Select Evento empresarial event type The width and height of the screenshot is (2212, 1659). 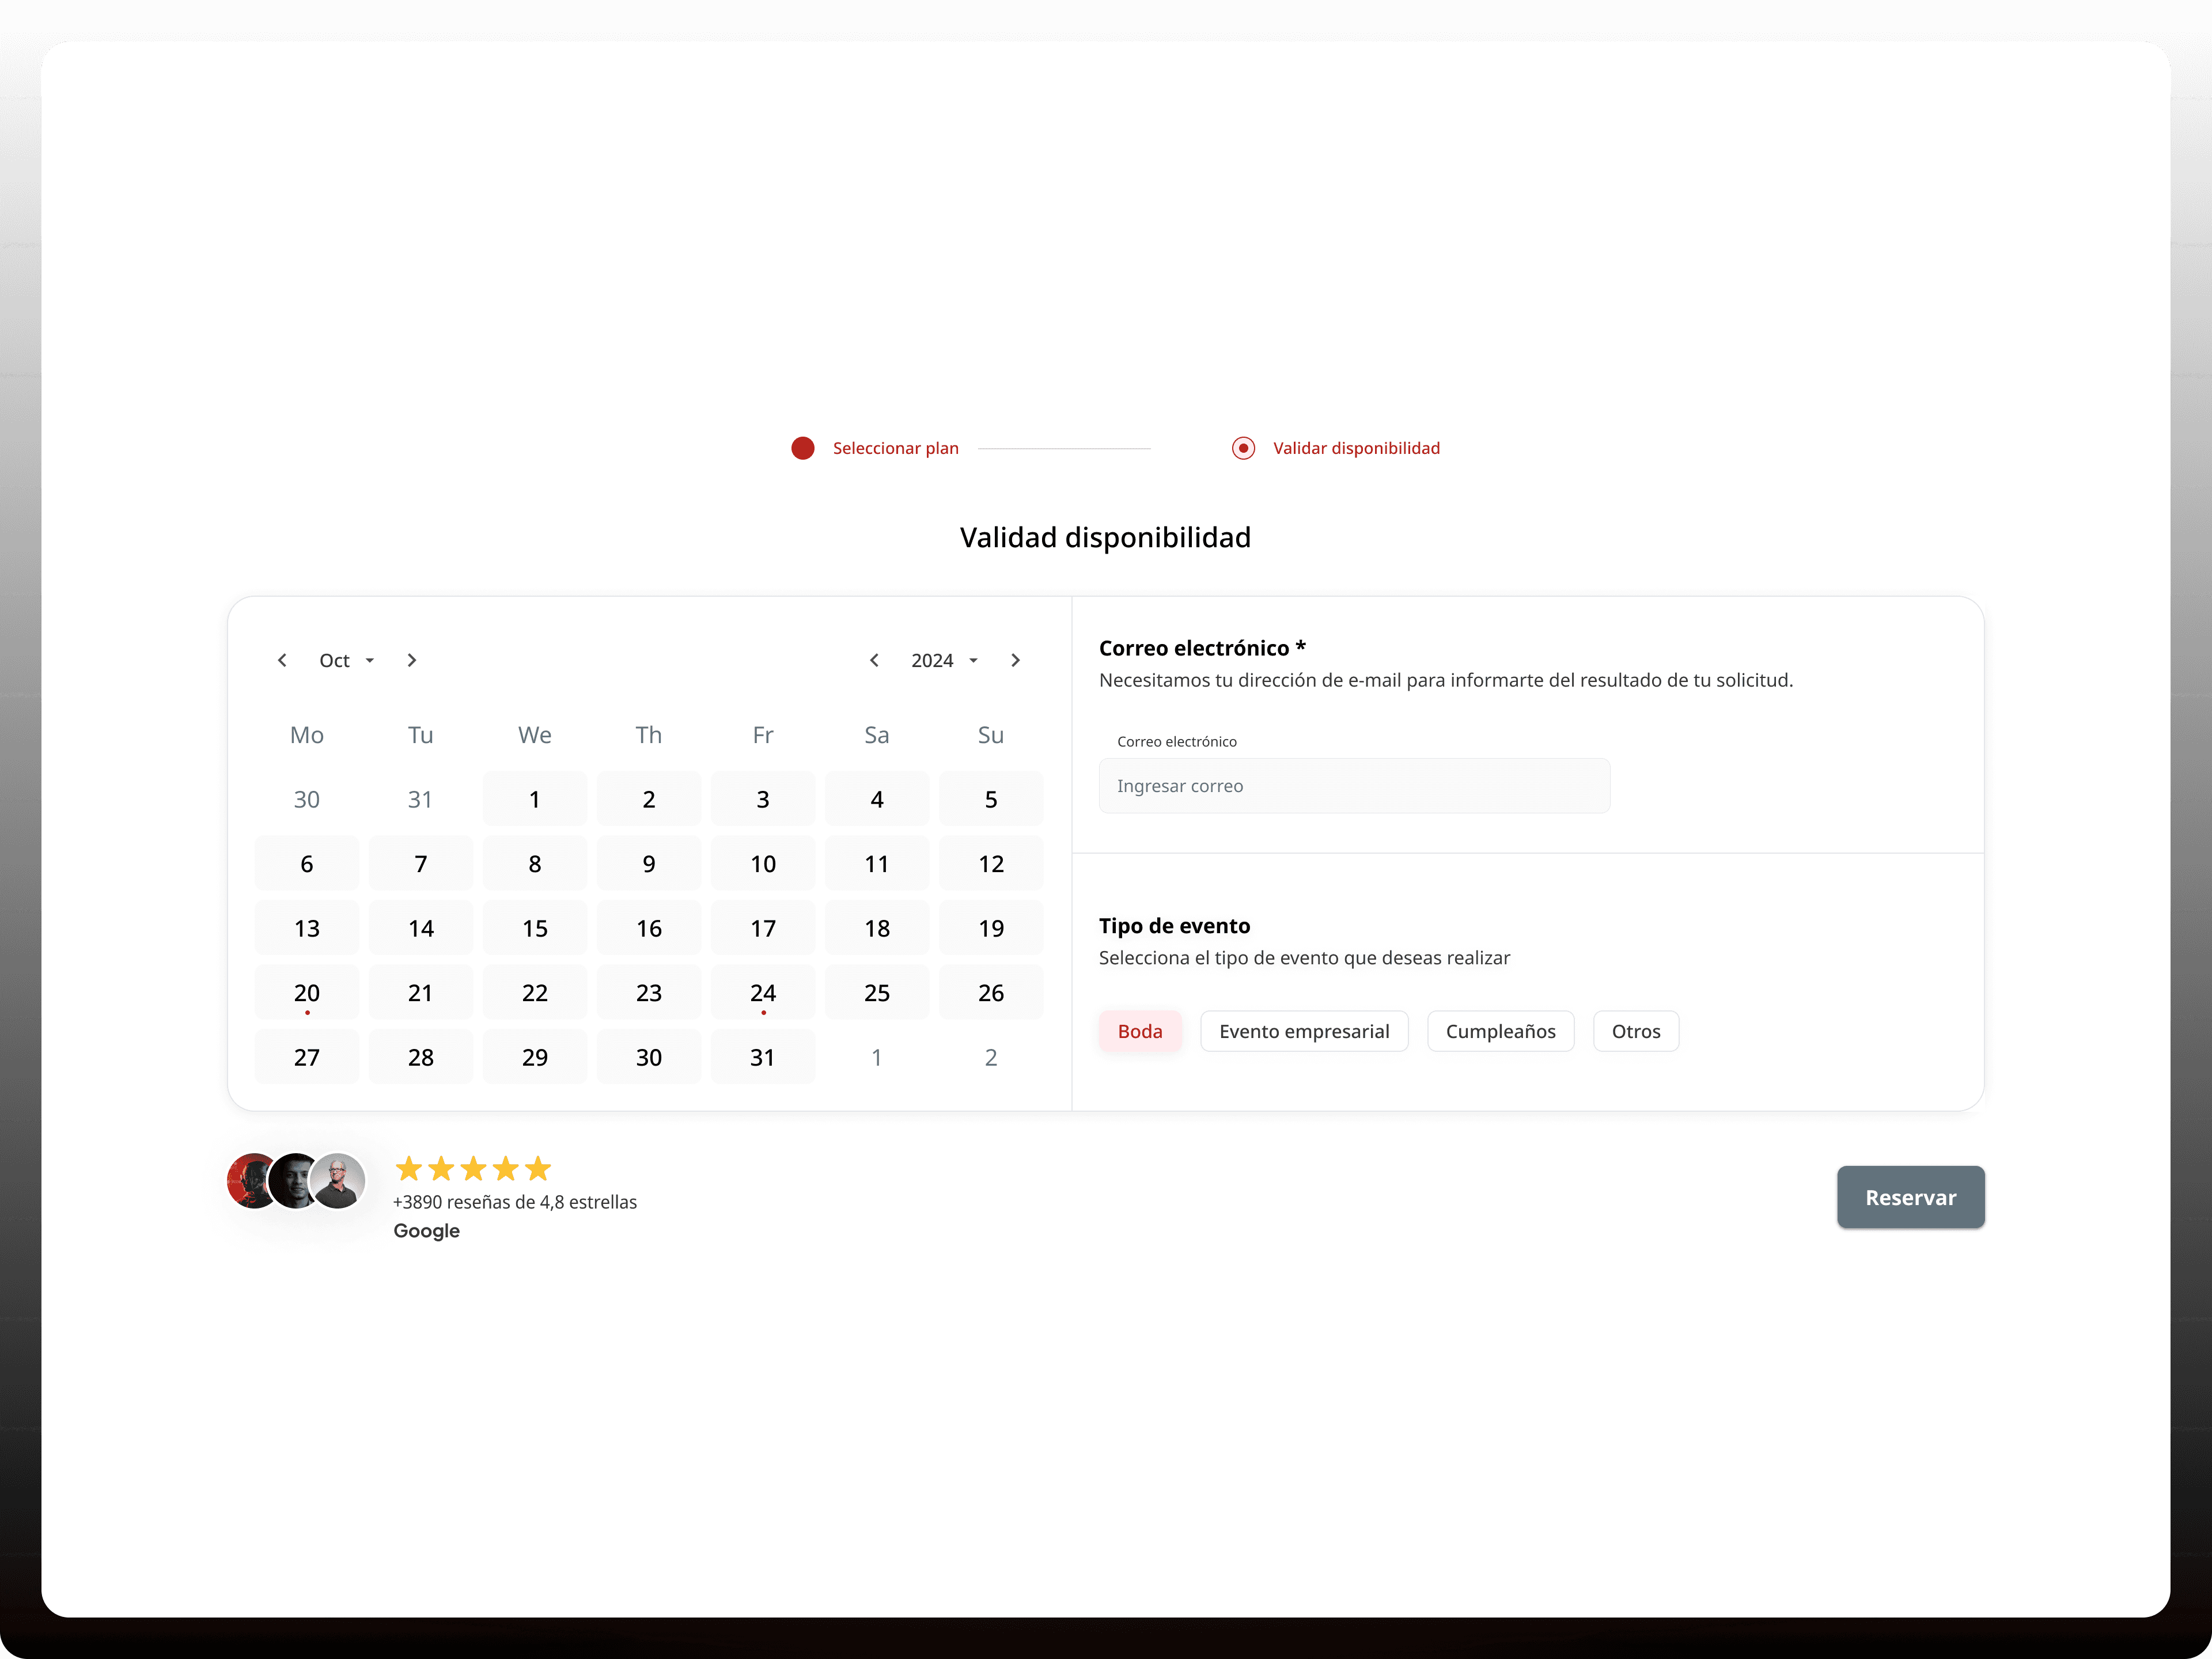point(1303,1031)
